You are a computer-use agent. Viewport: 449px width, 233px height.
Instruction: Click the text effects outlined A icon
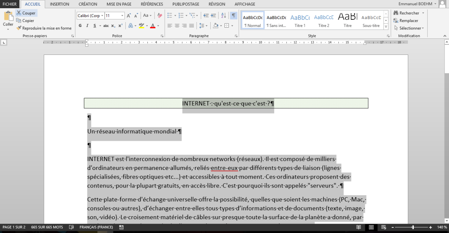[x=130, y=25]
